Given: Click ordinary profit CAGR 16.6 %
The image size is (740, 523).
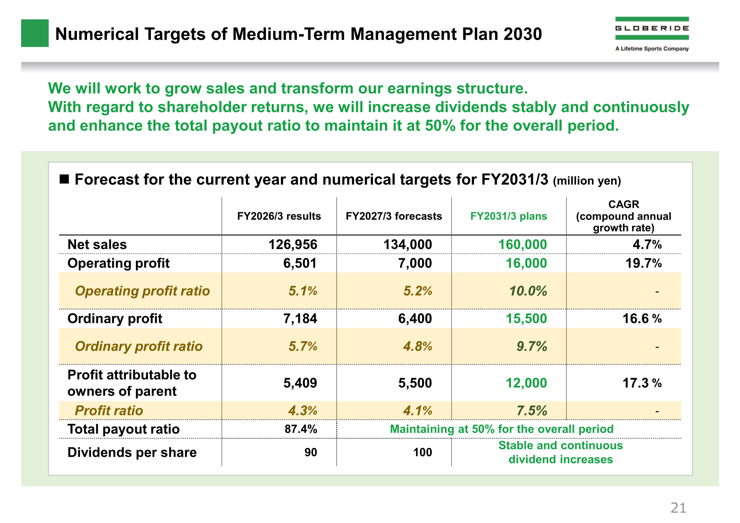Looking at the screenshot, I should click(642, 319).
